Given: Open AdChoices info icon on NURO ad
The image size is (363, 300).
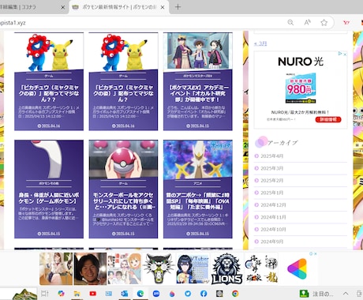Looking at the screenshot, I should [x=340, y=54].
